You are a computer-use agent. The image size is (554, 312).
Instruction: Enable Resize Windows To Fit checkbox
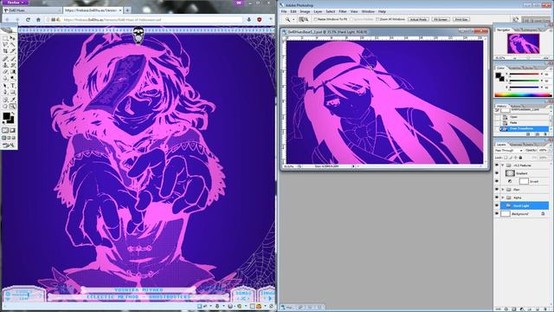pos(315,19)
